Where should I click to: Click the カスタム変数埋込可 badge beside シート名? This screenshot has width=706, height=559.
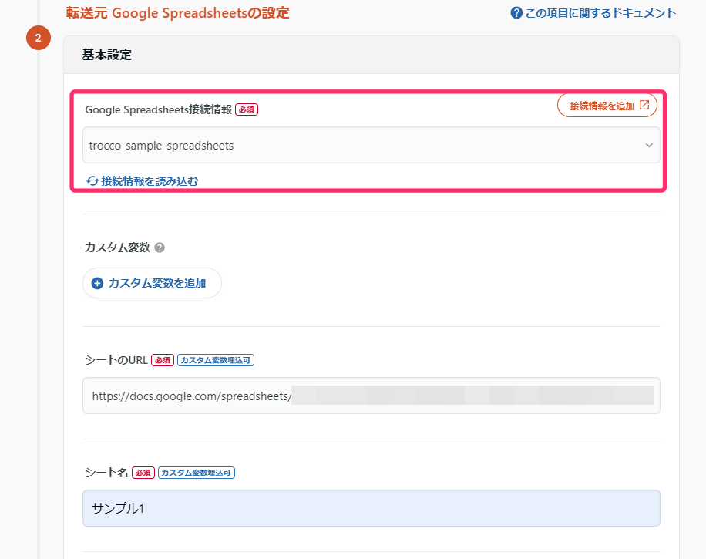pyautogui.click(x=197, y=473)
